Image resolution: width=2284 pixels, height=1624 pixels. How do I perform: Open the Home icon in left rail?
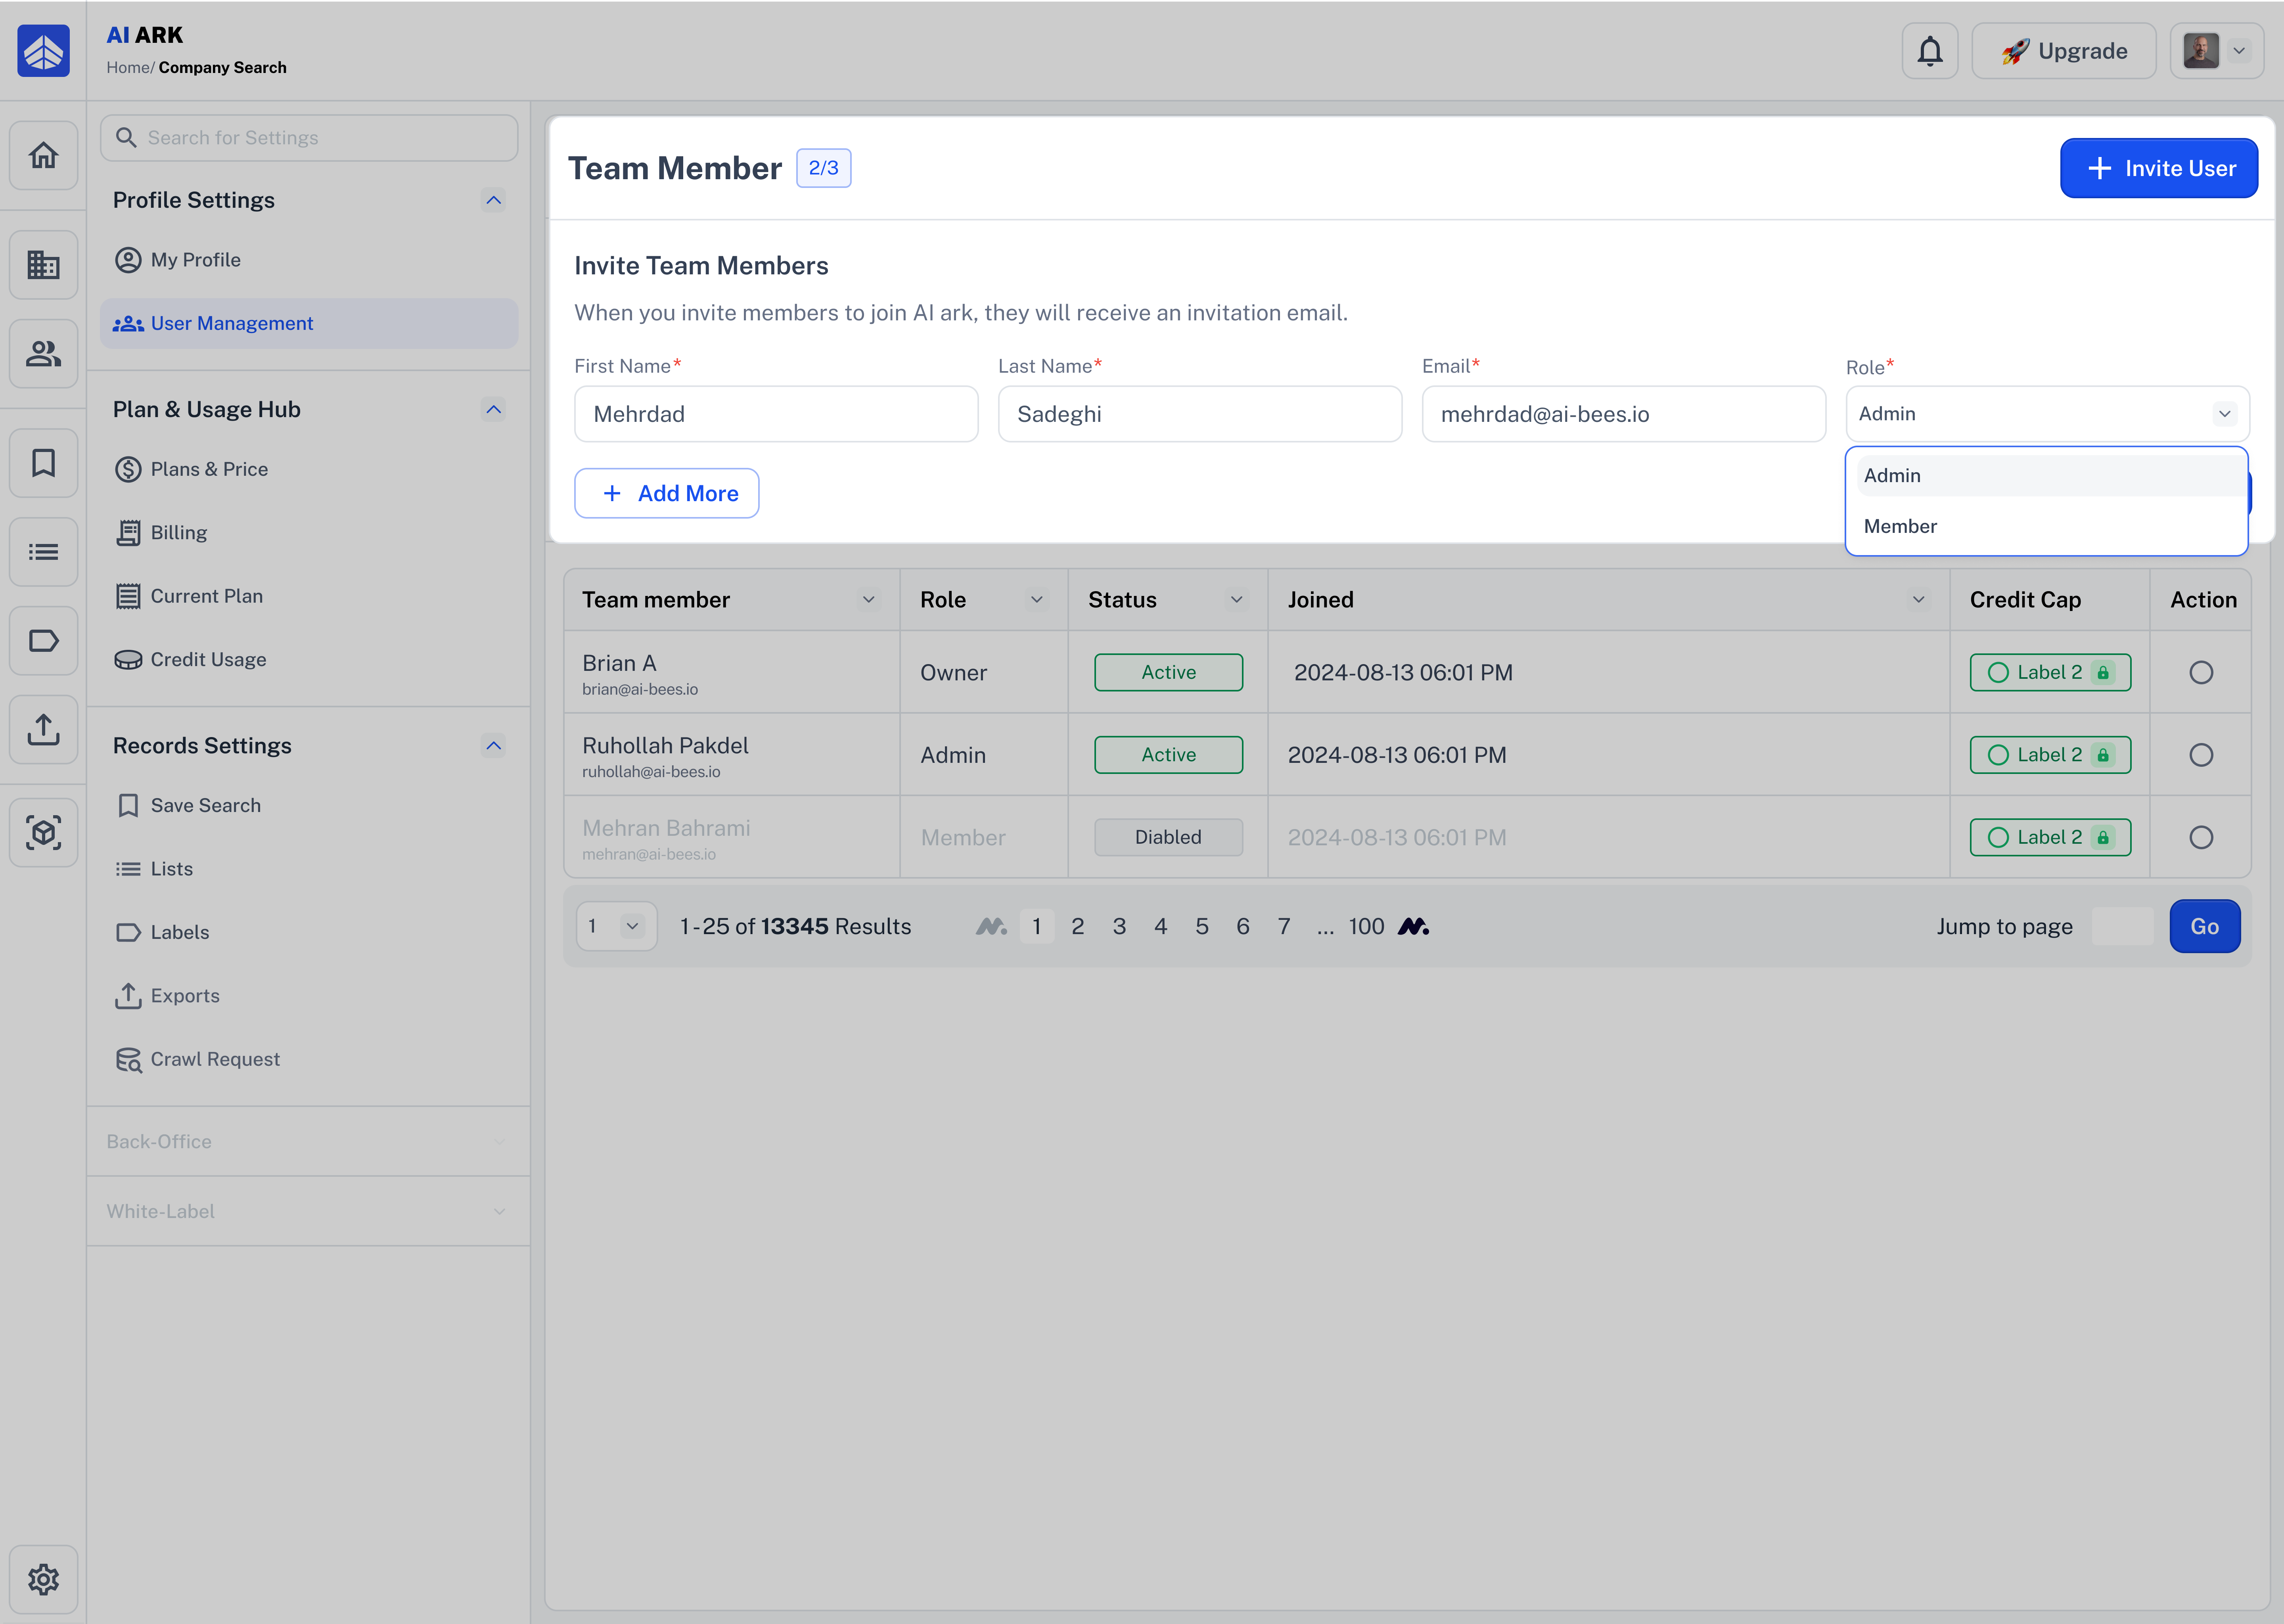click(43, 156)
